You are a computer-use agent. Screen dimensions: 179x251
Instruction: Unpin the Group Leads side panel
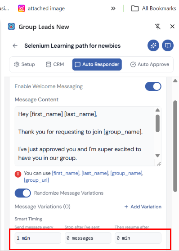point(158,27)
